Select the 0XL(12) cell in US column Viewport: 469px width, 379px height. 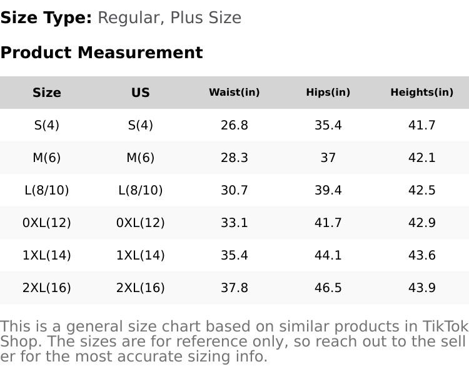(x=141, y=223)
